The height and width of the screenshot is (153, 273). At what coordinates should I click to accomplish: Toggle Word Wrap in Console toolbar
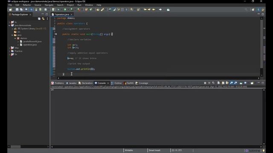[x=227, y=83]
